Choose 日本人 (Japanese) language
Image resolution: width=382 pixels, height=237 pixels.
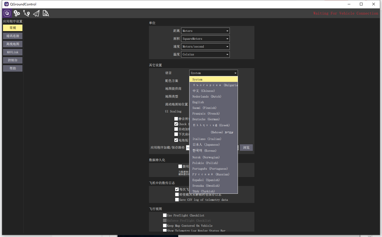(x=214, y=145)
